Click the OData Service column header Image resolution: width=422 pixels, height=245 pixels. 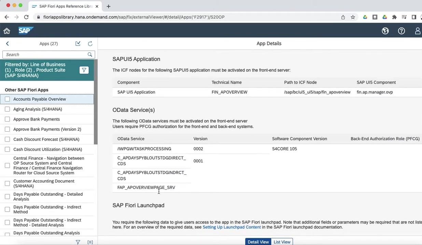coord(131,139)
